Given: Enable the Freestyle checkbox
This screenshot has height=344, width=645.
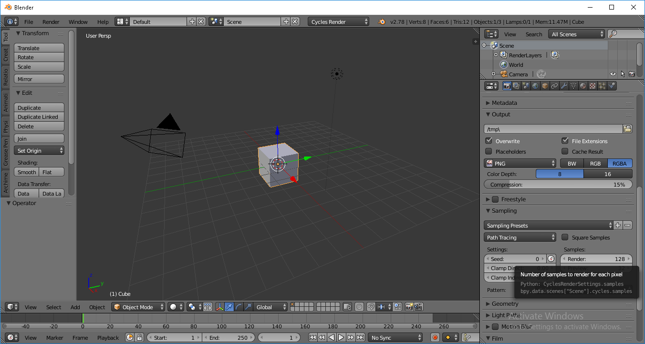Looking at the screenshot, I should [495, 199].
